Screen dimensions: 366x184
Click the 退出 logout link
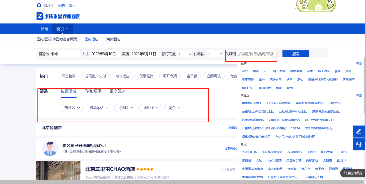[x=72, y=5]
